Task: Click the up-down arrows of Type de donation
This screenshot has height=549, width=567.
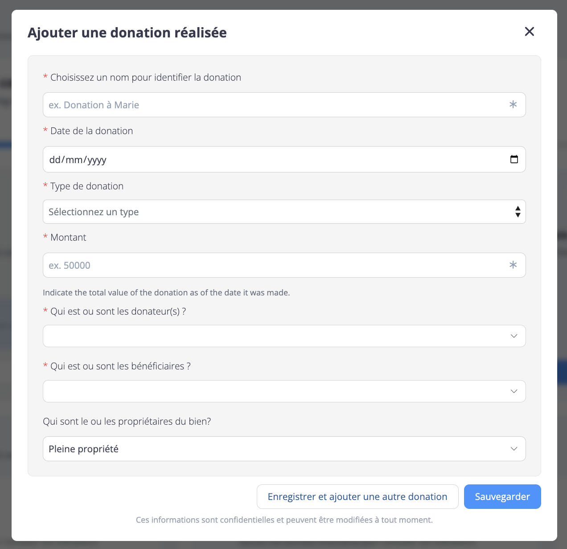Action: [518, 212]
